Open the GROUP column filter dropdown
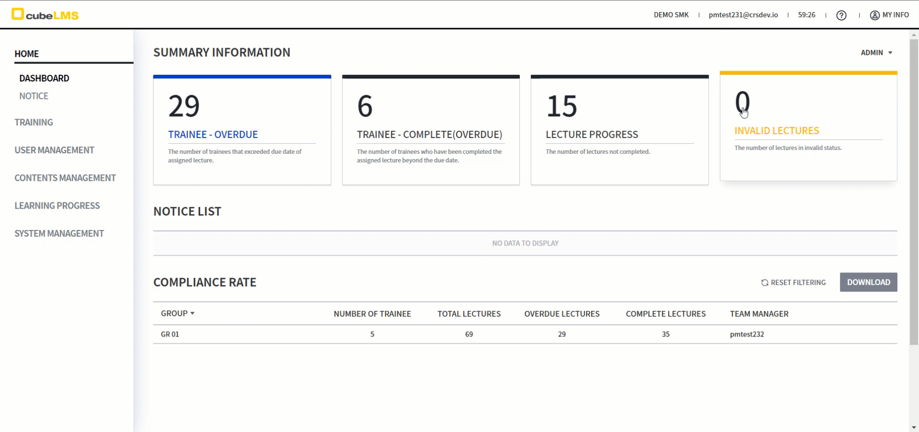The image size is (919, 432). pyautogui.click(x=192, y=313)
